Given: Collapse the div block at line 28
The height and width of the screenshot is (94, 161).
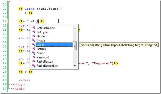Looking at the screenshot, I should [9, 80].
